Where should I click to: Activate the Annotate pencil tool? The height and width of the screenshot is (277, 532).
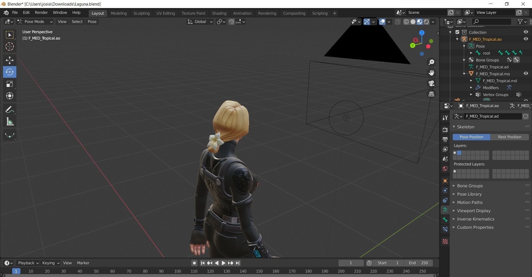tap(10, 110)
